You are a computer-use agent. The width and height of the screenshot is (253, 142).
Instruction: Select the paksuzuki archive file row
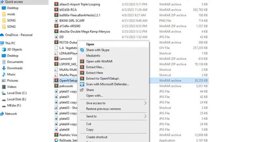(131, 86)
